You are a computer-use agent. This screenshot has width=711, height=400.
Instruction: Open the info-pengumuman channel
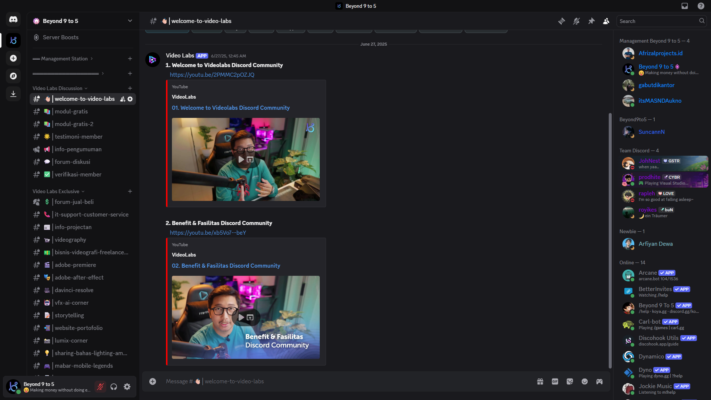coord(83,149)
